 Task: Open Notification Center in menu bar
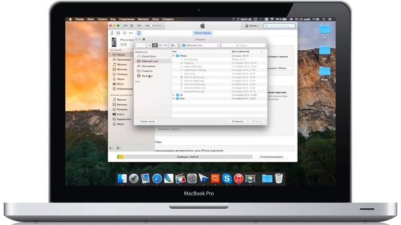[x=330, y=19]
